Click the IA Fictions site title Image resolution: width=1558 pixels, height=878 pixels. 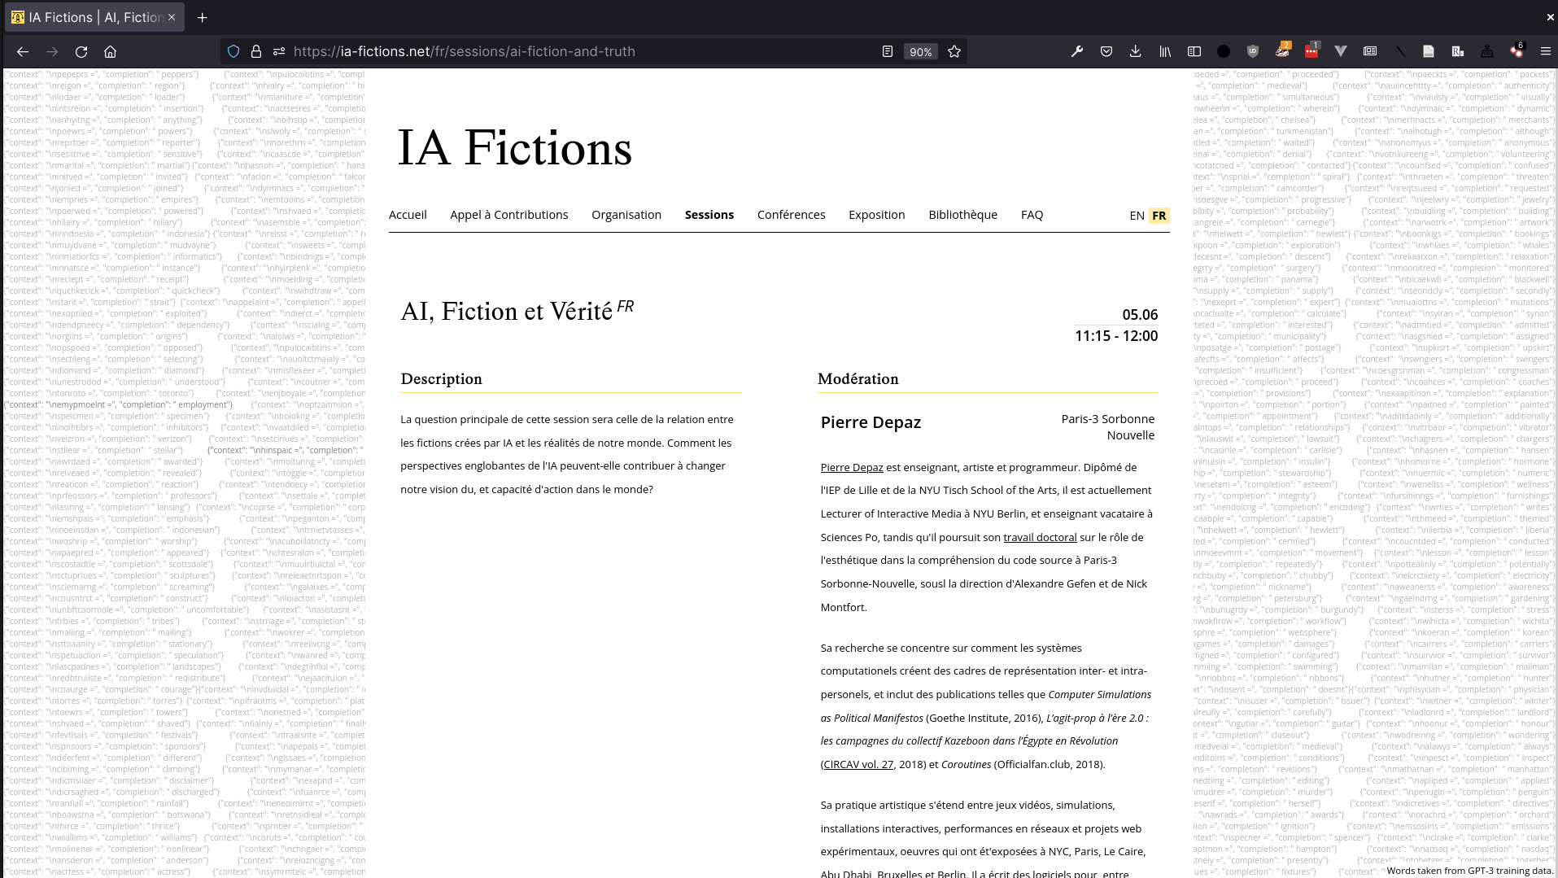click(x=514, y=148)
